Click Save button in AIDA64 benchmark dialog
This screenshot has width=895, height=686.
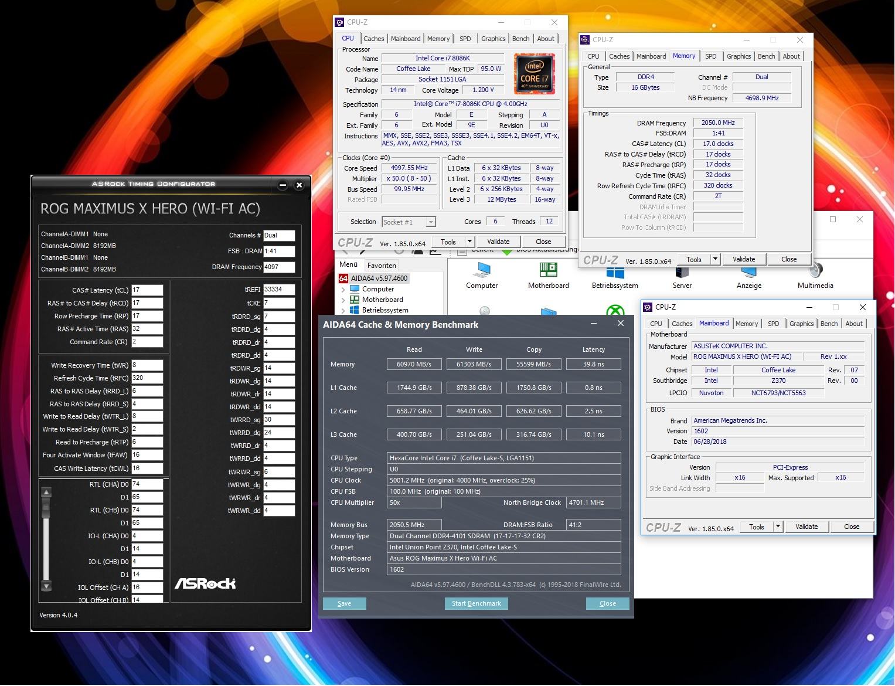pos(344,603)
